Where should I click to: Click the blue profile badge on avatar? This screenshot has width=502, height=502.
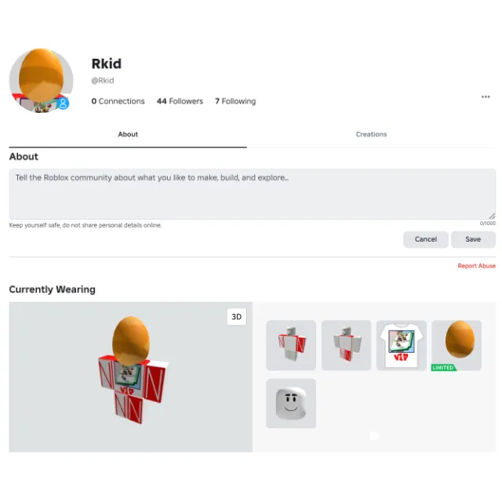(x=63, y=103)
